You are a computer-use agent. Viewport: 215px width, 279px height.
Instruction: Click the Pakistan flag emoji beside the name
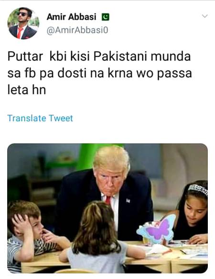pyautogui.click(x=106, y=17)
